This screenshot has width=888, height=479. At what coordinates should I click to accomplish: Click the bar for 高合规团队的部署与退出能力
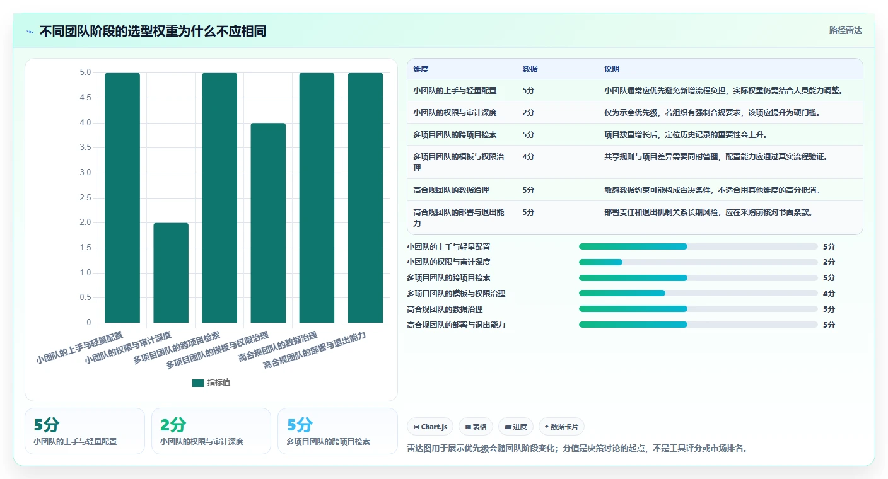365,198
